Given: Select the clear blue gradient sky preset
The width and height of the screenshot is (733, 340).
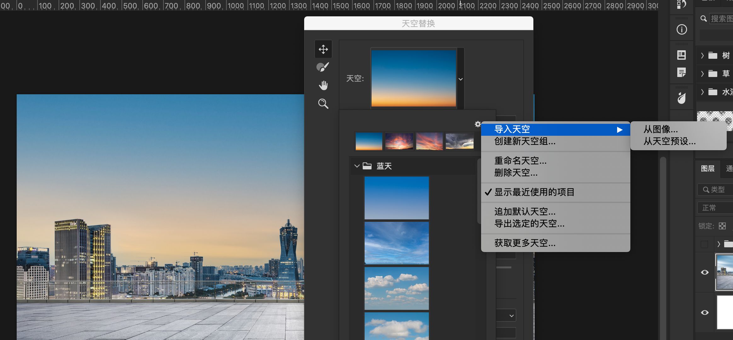Looking at the screenshot, I should tap(397, 198).
